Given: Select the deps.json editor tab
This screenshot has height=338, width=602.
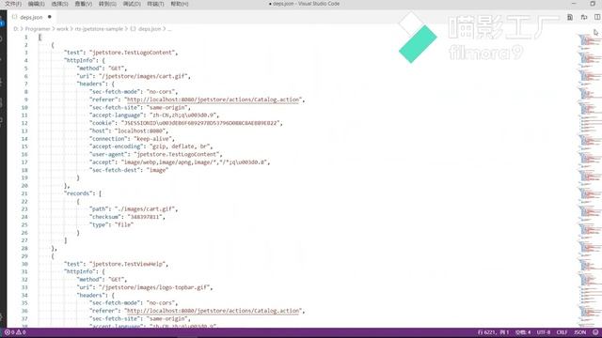Looking at the screenshot, I should click(x=31, y=17).
